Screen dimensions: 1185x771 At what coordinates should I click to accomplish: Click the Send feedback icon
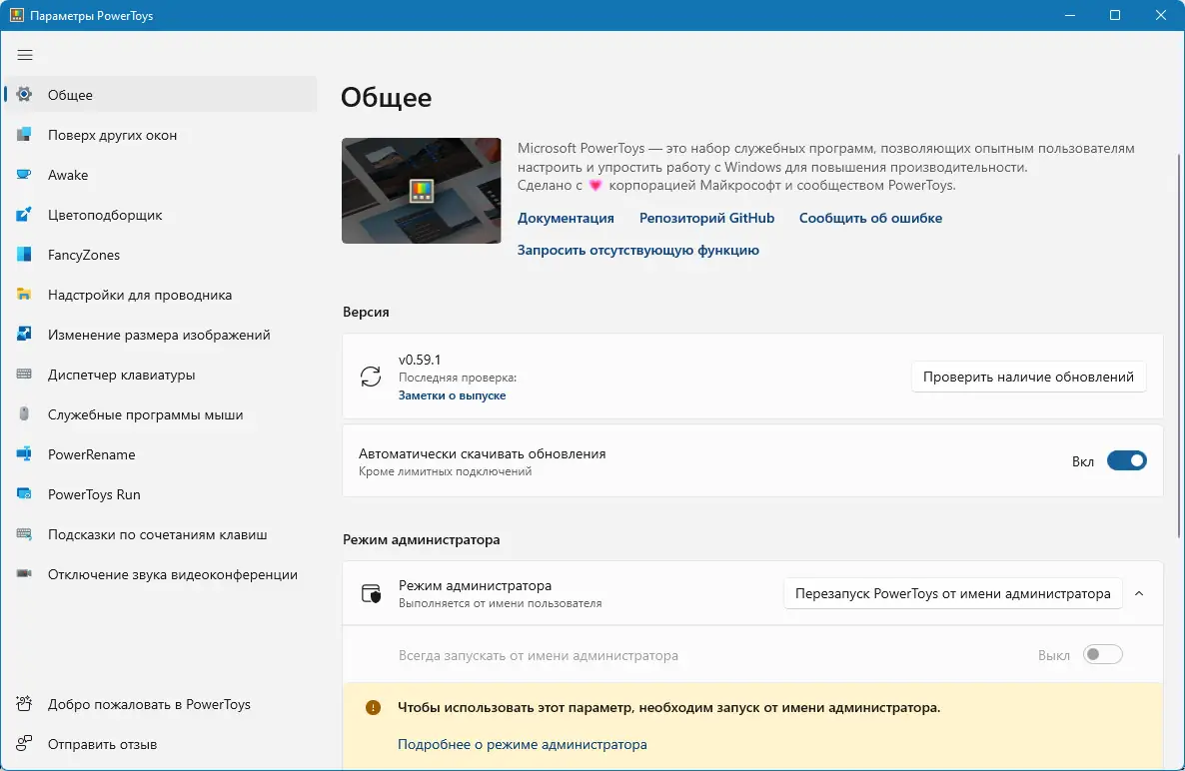tap(24, 744)
